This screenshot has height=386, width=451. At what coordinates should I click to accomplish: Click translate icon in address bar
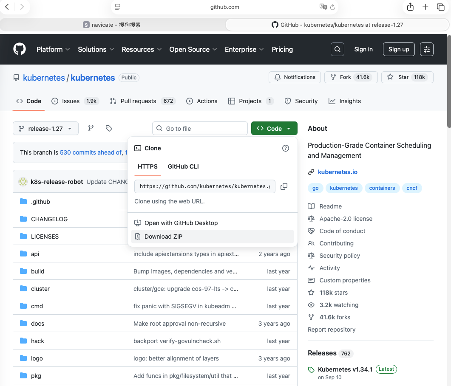click(323, 7)
